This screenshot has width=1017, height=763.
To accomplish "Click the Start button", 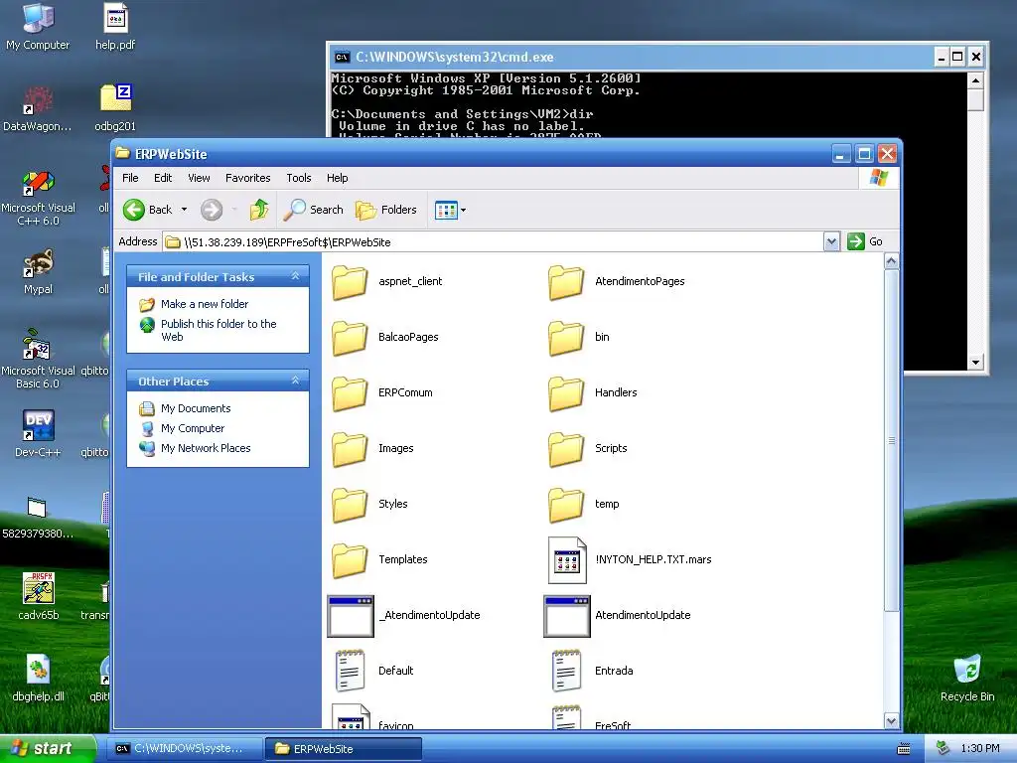I will [48, 749].
